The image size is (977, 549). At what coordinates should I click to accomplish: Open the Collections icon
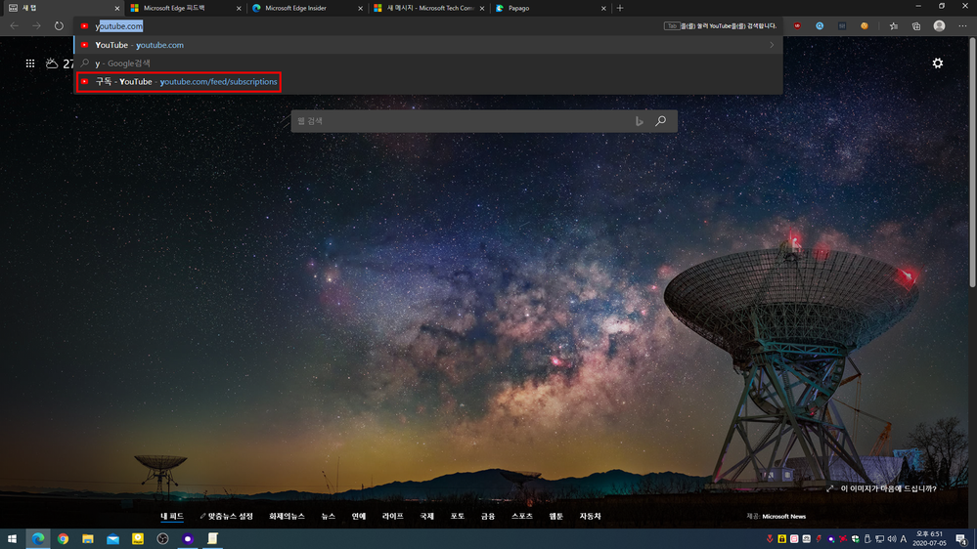[x=916, y=26]
